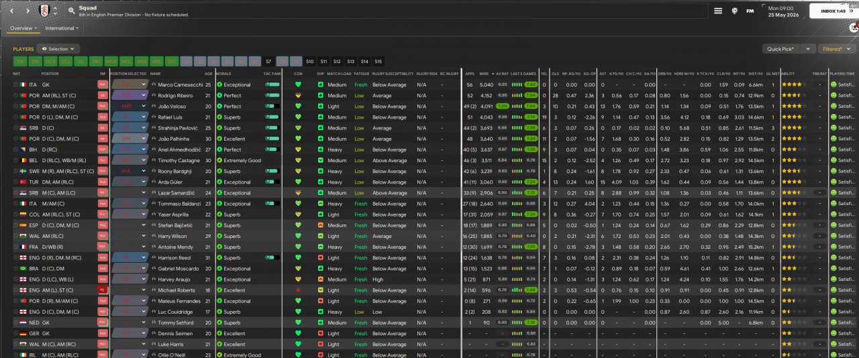Click the INBOX continue button
This screenshot has height=358, width=859.
832,11
